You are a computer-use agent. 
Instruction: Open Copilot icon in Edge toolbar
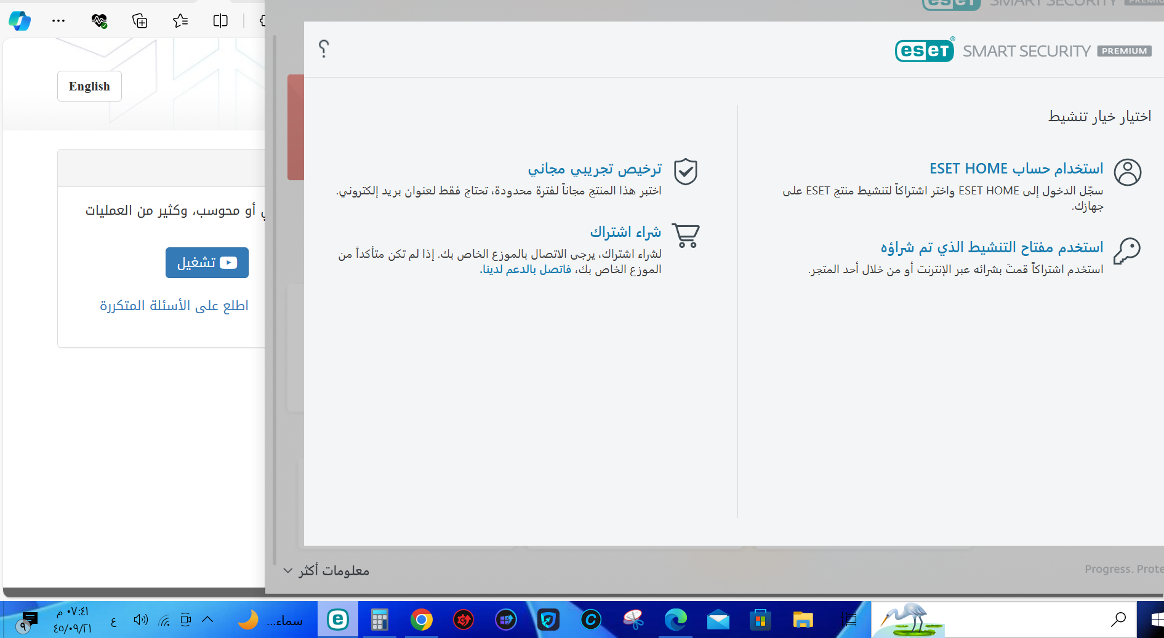pyautogui.click(x=20, y=21)
